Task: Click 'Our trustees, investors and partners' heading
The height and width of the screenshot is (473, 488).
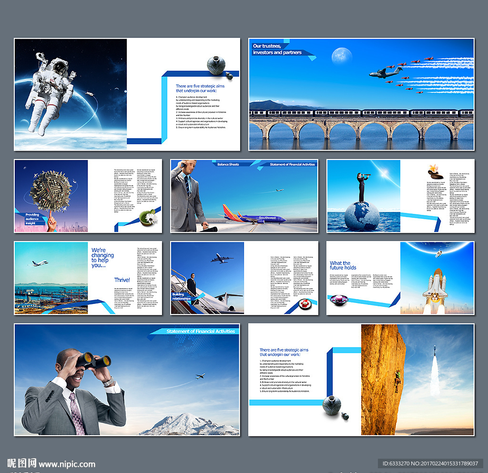Action: 277,49
